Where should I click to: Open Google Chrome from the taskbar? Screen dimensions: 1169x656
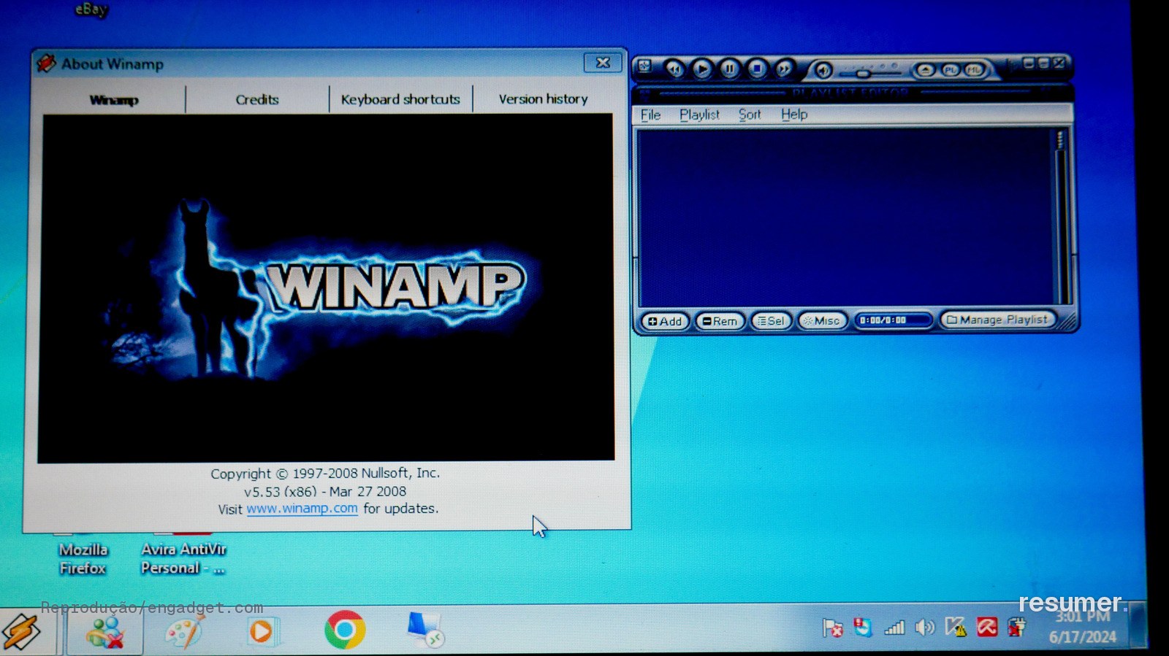click(345, 630)
